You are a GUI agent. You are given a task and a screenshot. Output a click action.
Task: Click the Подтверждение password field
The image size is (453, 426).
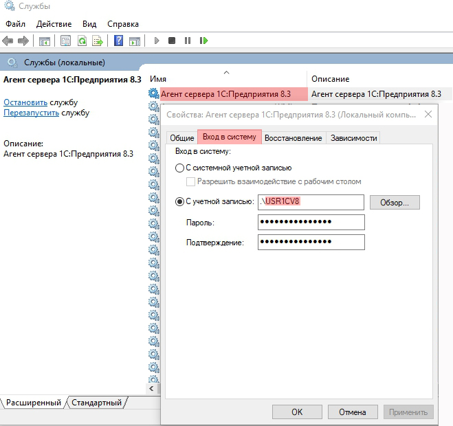pyautogui.click(x=311, y=242)
